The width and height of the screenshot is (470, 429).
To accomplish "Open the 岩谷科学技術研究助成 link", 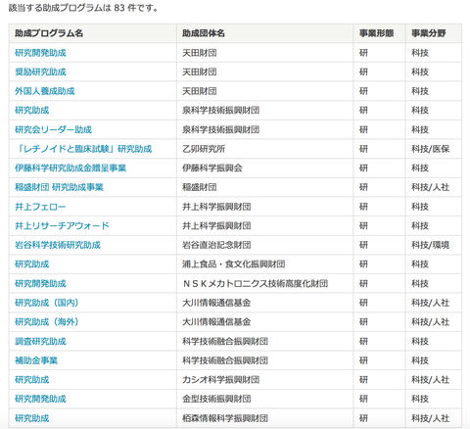I will click(x=58, y=245).
